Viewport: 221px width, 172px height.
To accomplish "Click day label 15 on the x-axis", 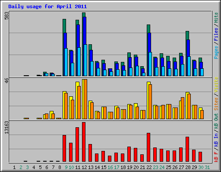I will pyautogui.click(x=104, y=167).
